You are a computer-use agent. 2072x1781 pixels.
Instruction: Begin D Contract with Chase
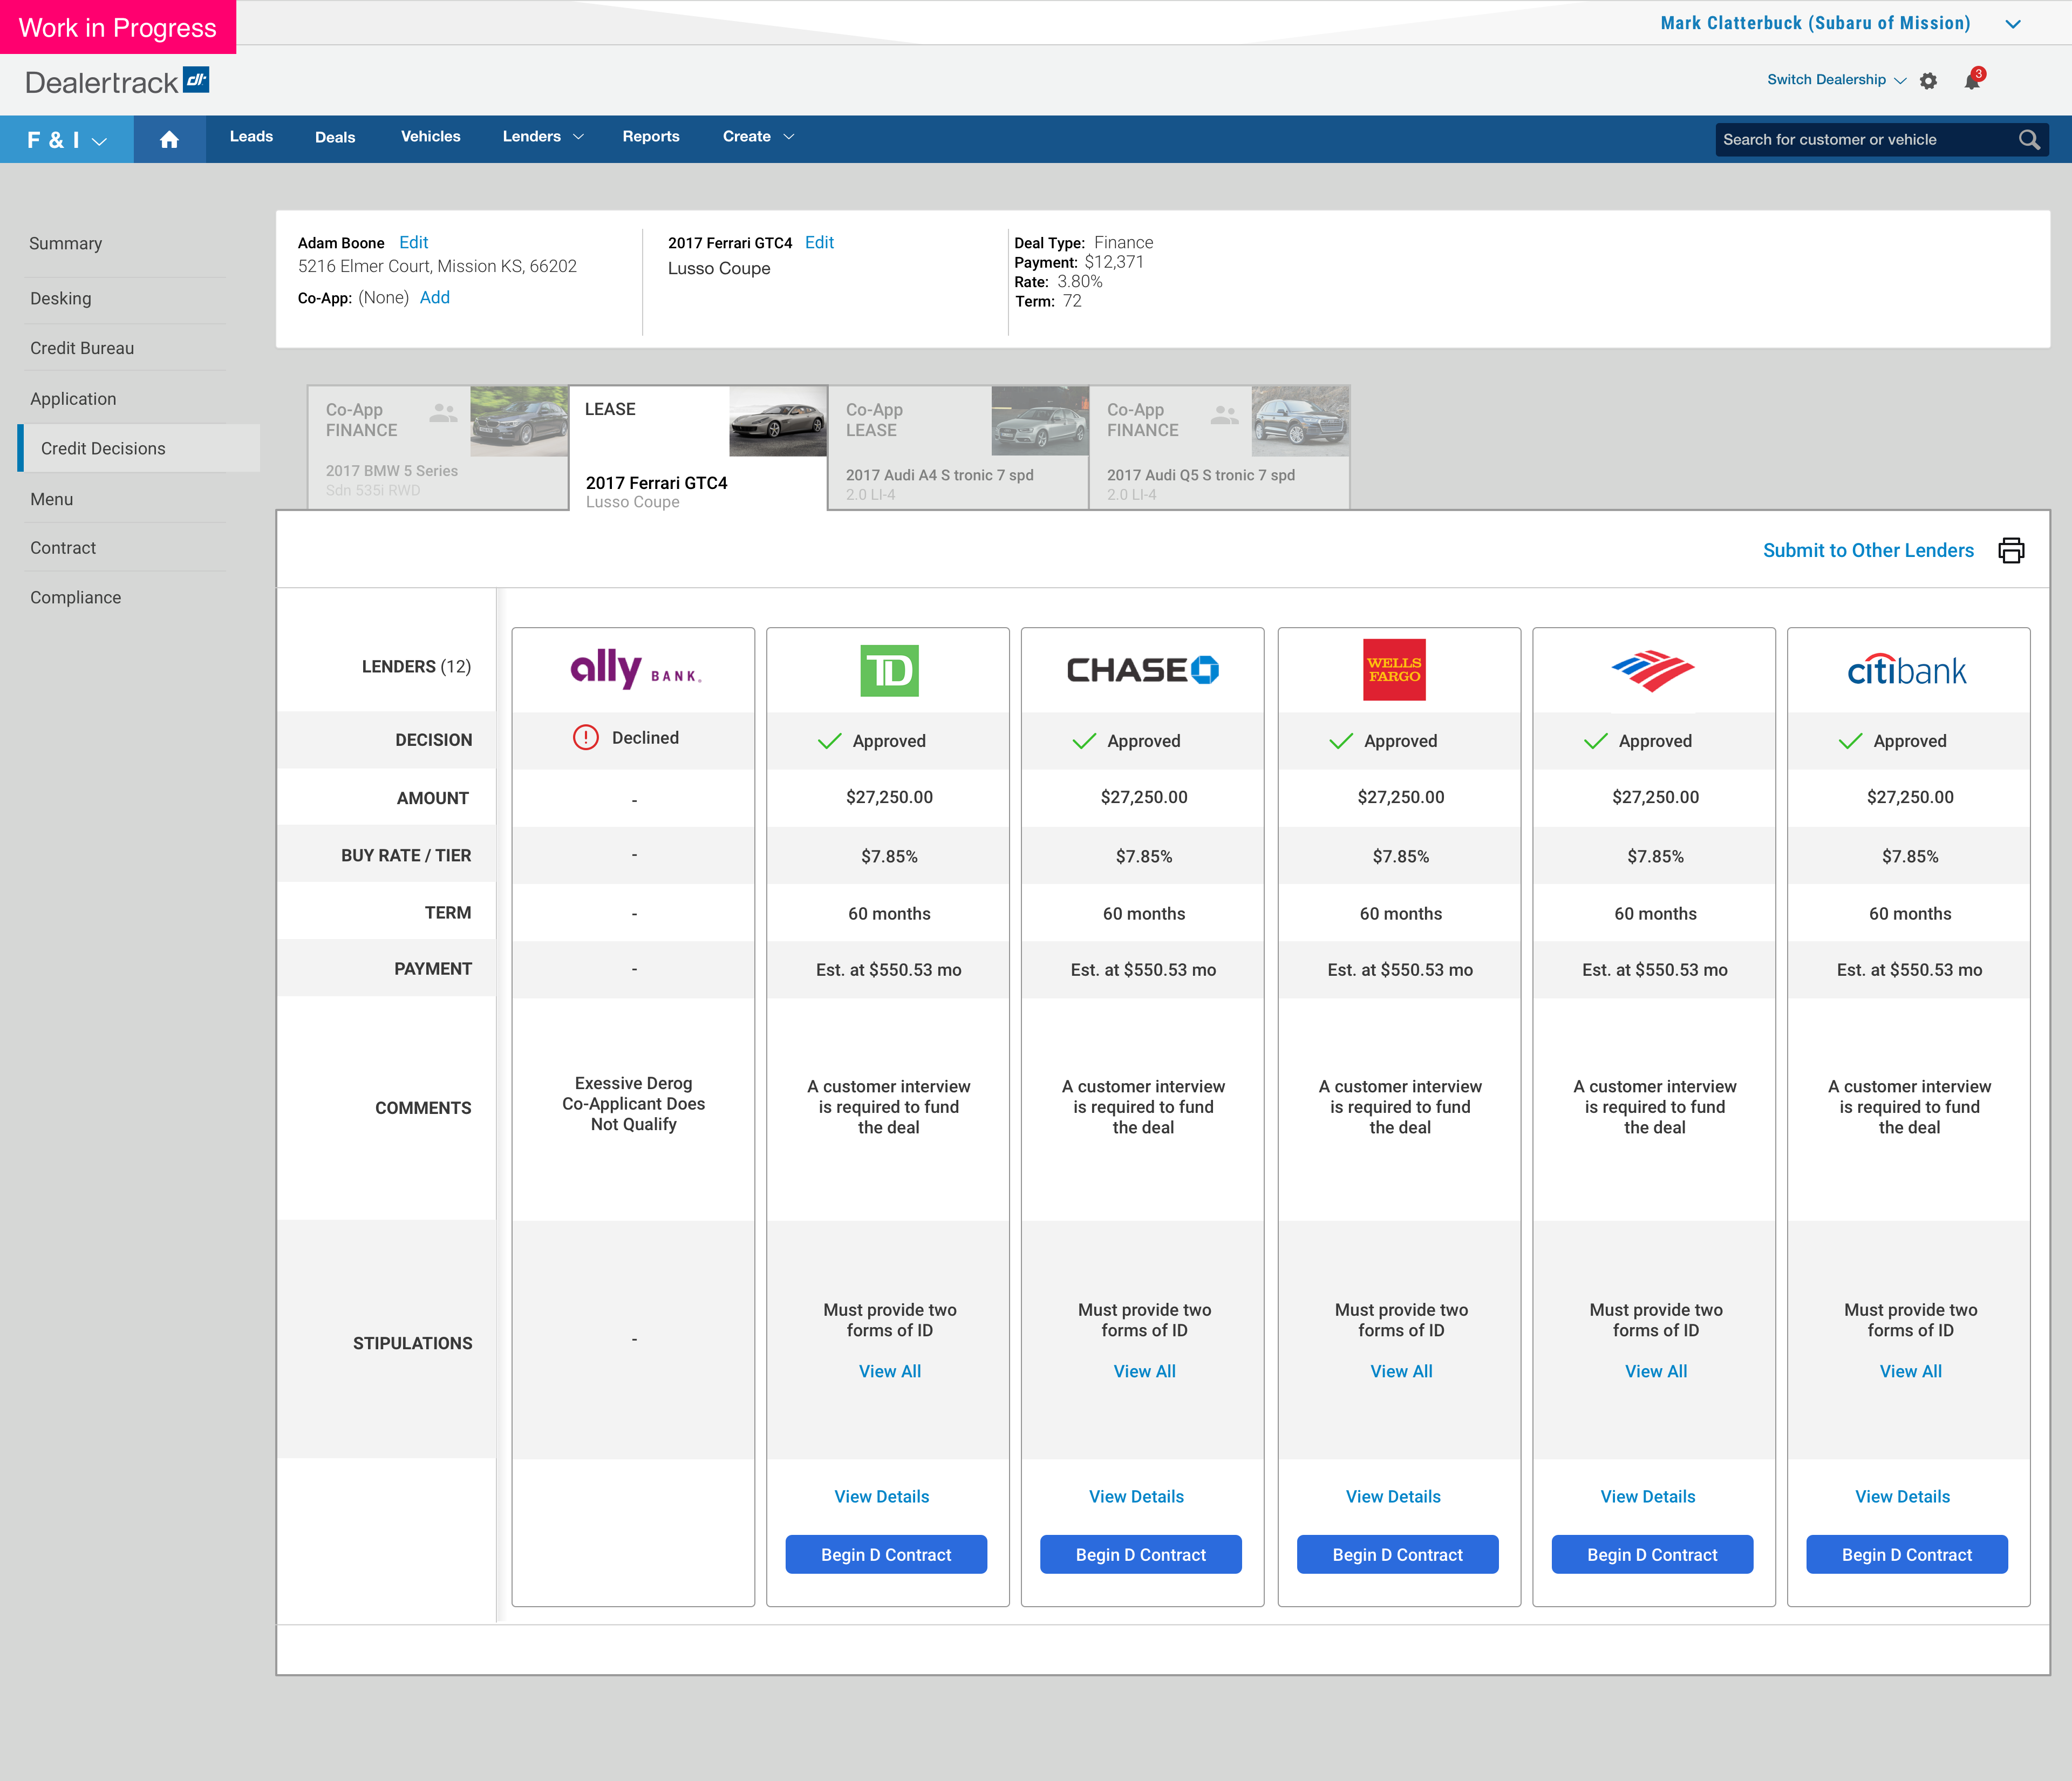1141,1555
